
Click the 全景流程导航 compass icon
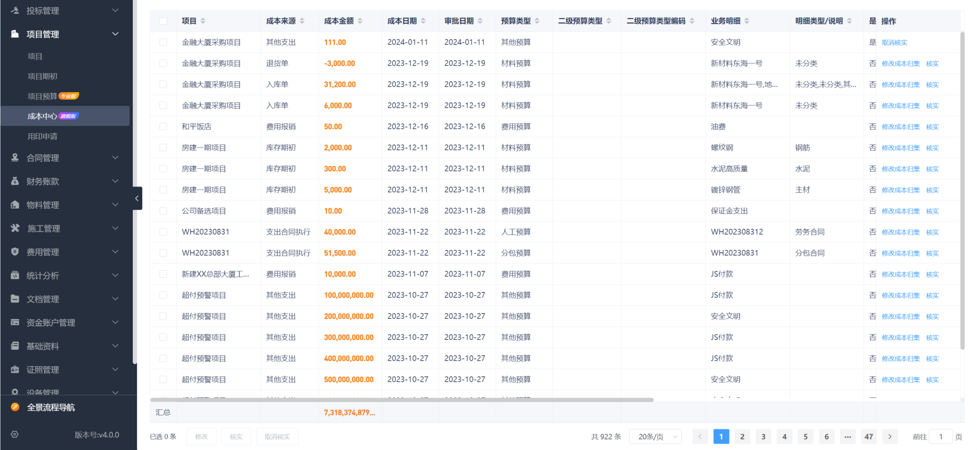pos(15,407)
